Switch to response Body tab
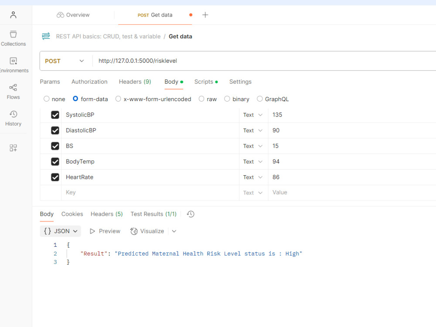This screenshot has width=436, height=327. [47, 214]
